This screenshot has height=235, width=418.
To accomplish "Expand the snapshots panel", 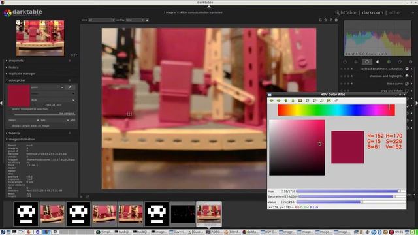I will pyautogui.click(x=16, y=61).
